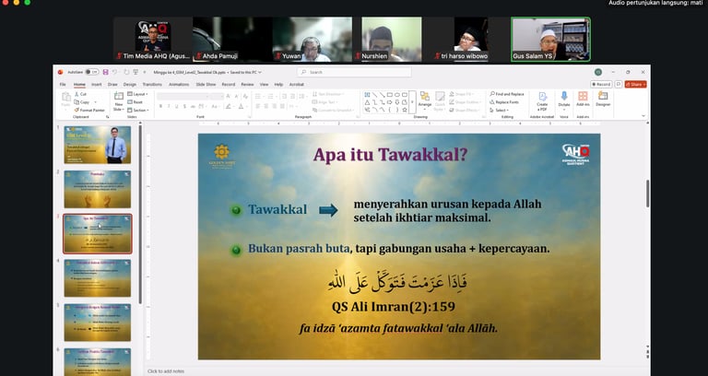708x376 pixels.
Task: Click the tri harso wibowo participant video
Action: click(471, 40)
